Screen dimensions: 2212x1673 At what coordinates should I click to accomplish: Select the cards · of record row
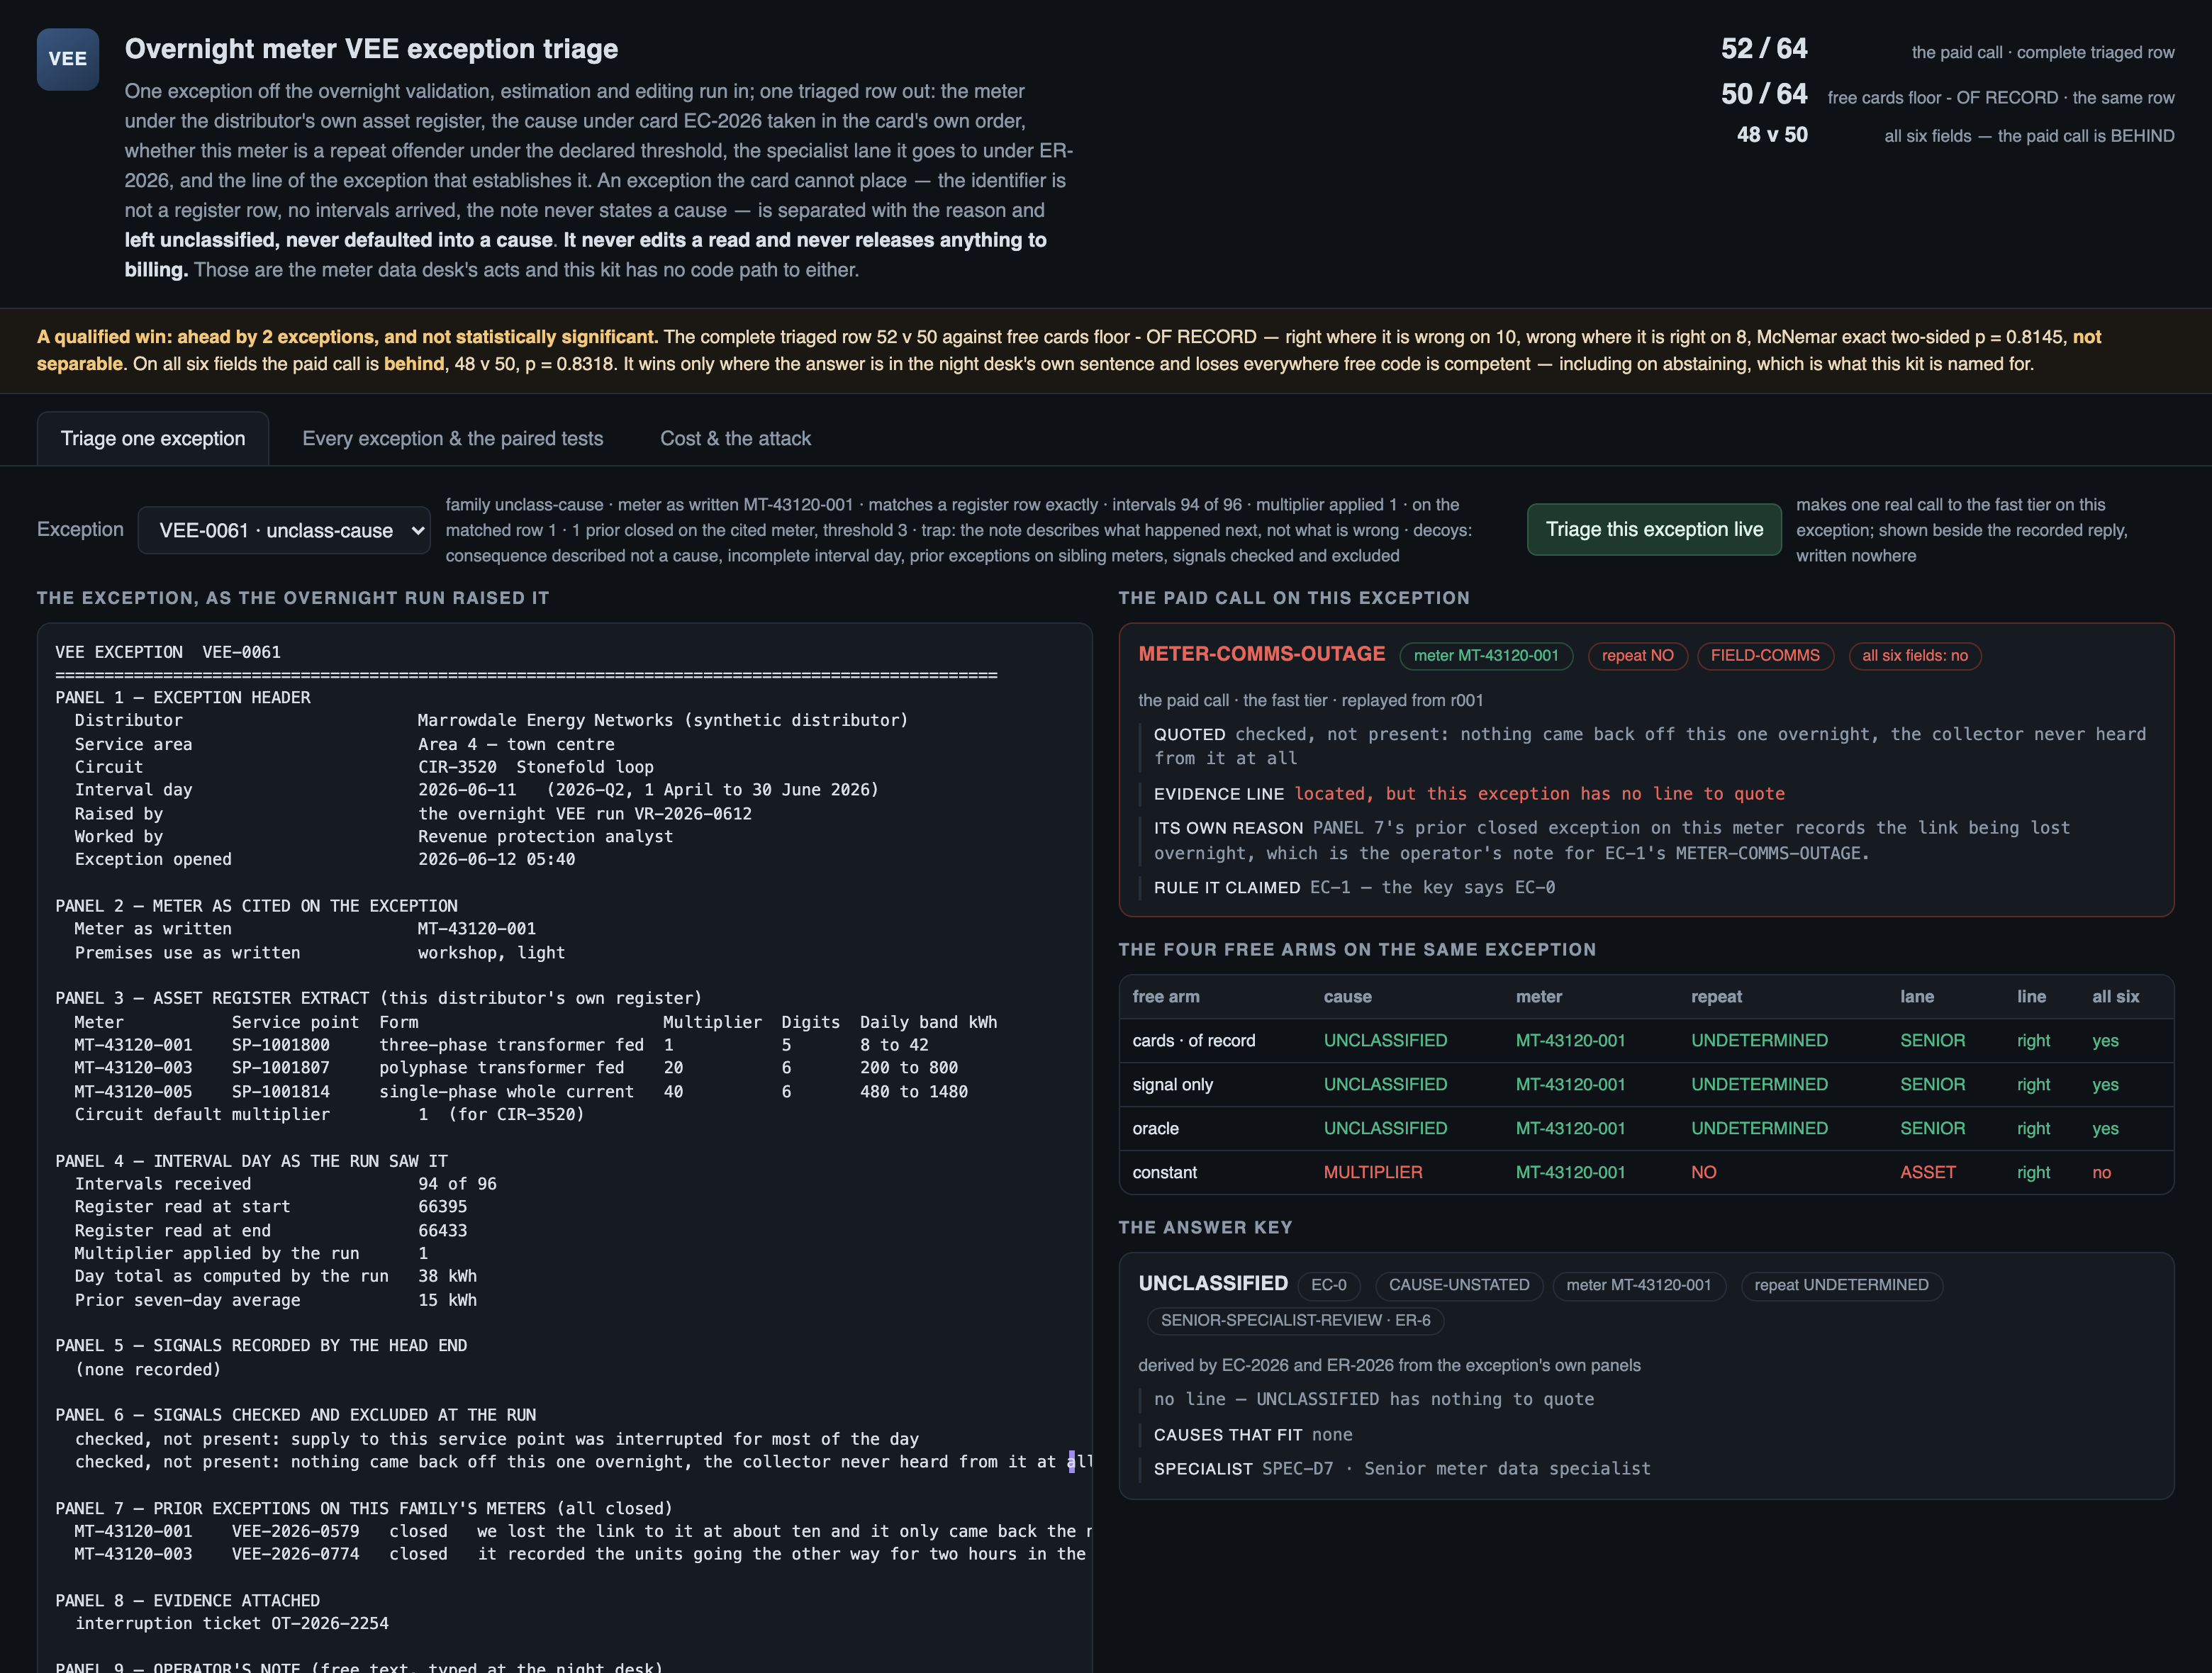[x=1646, y=1040]
